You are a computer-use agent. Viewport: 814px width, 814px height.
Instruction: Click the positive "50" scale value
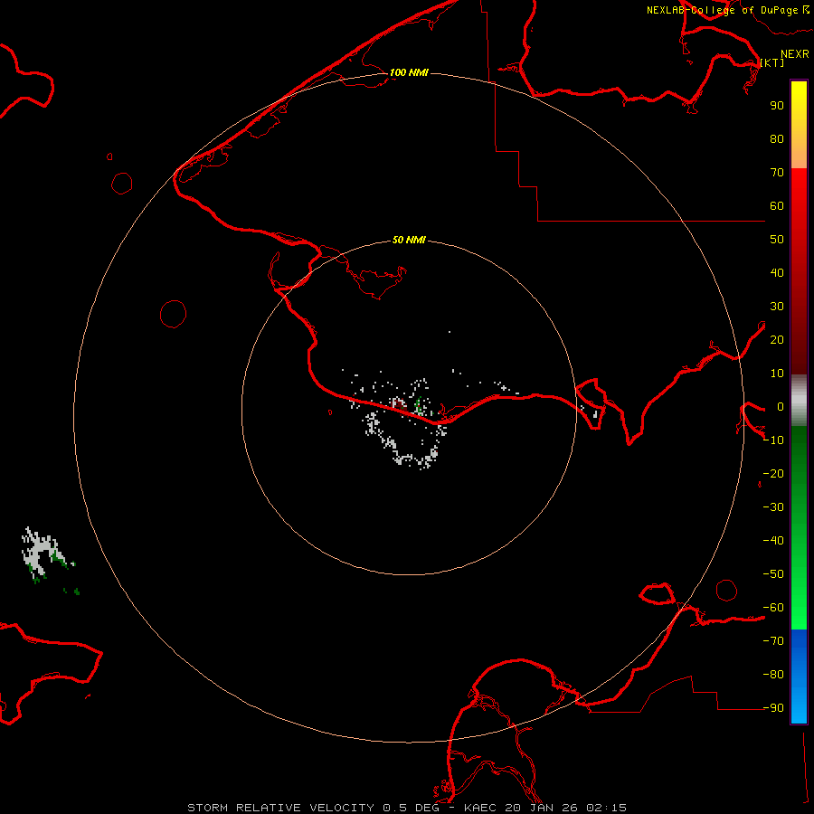(777, 240)
